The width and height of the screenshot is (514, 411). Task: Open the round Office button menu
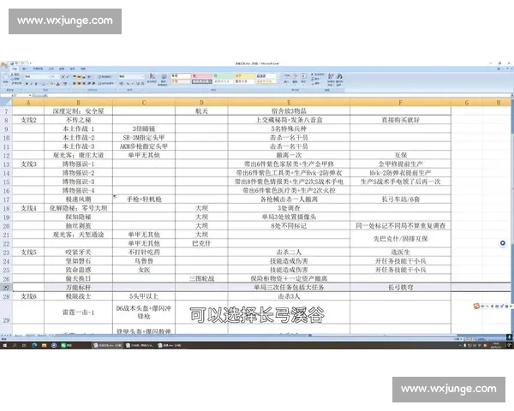tap(4, 65)
